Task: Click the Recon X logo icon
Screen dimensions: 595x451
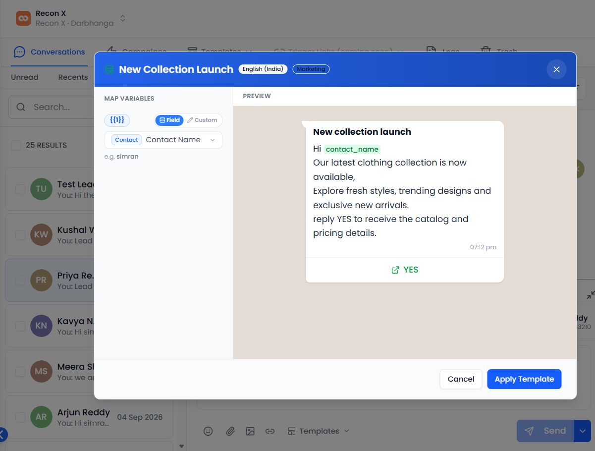Action: (23, 18)
